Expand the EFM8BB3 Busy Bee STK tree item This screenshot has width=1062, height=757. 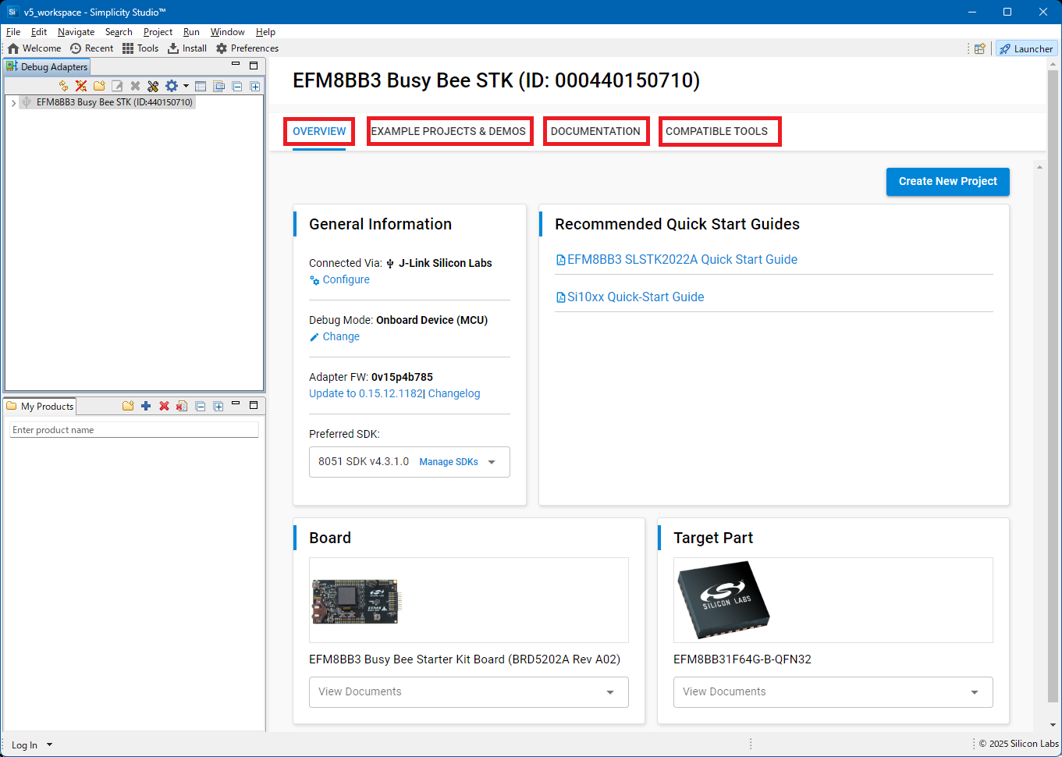12,101
